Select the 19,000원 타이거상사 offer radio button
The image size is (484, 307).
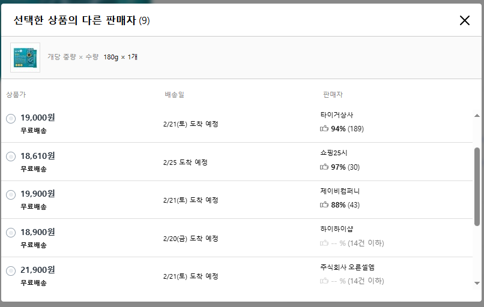11,119
